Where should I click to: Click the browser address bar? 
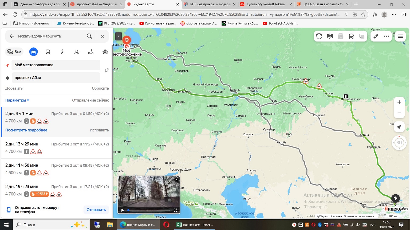(184, 14)
